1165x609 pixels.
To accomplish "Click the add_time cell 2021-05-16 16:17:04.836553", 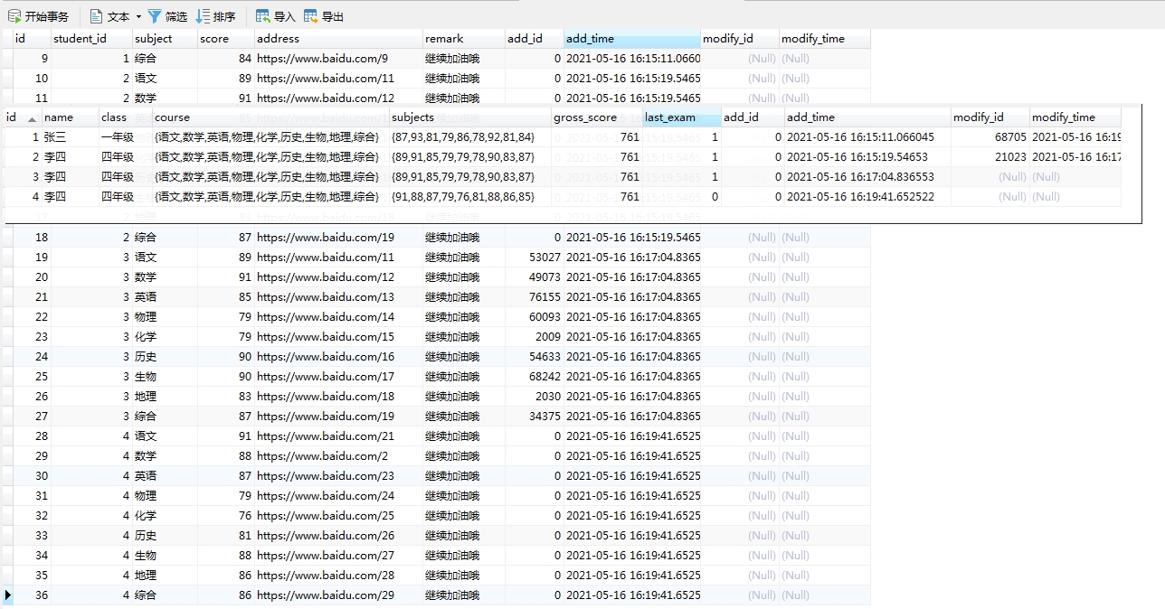I will tap(867, 177).
